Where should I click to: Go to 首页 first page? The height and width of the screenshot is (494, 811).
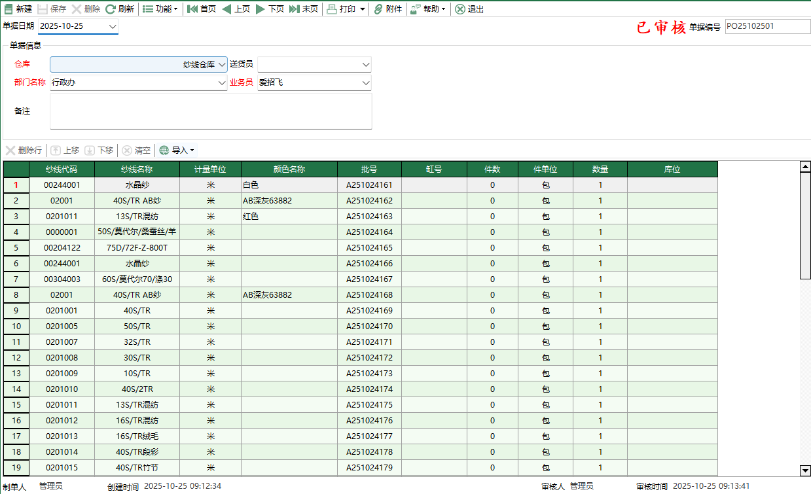pos(192,9)
